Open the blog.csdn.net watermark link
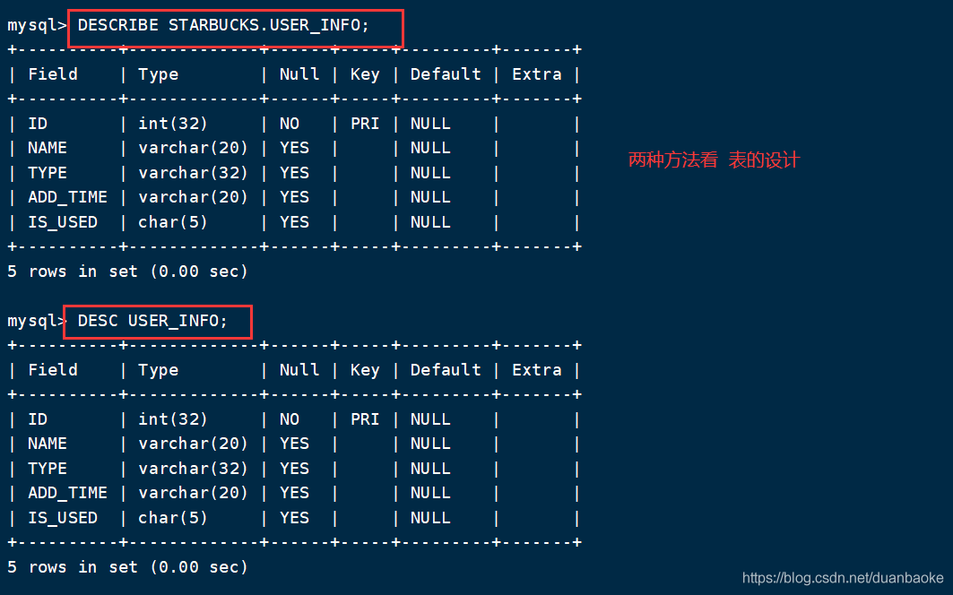953x595 pixels. pyautogui.click(x=843, y=578)
